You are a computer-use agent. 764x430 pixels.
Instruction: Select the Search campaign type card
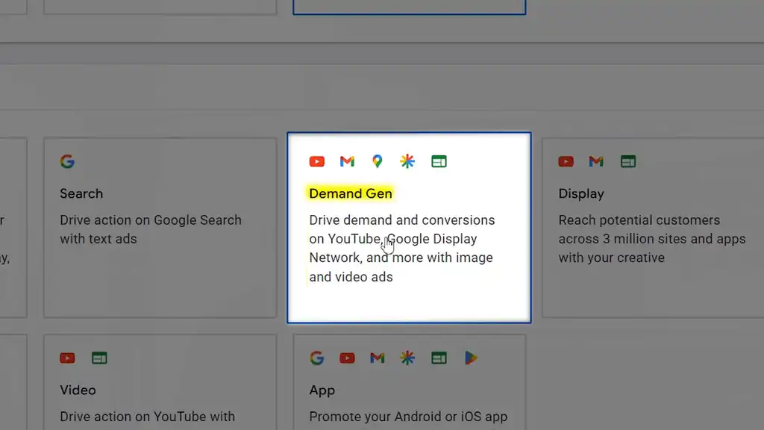click(x=160, y=228)
